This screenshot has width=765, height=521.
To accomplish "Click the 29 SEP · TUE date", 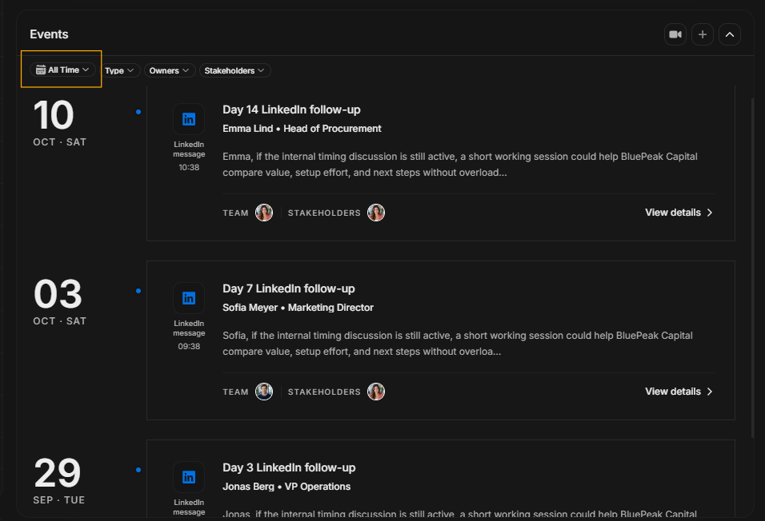I will coord(59,480).
